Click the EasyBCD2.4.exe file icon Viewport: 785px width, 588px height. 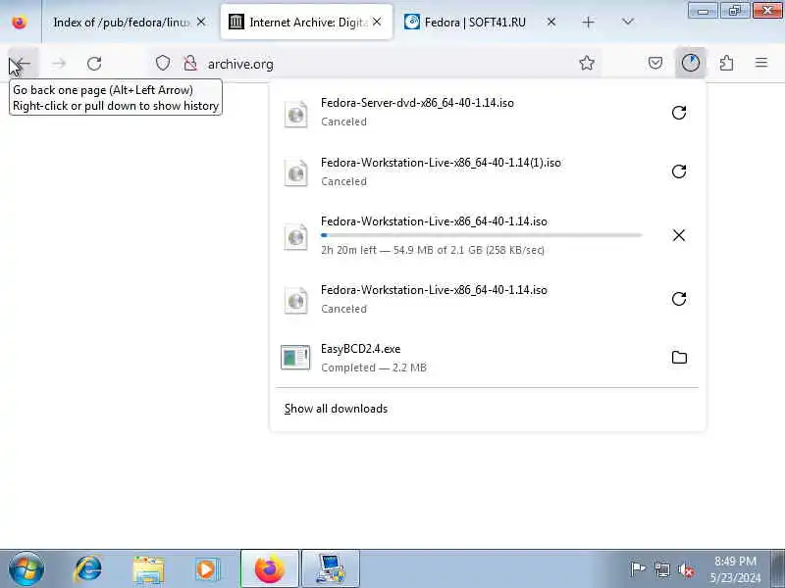[x=295, y=358]
